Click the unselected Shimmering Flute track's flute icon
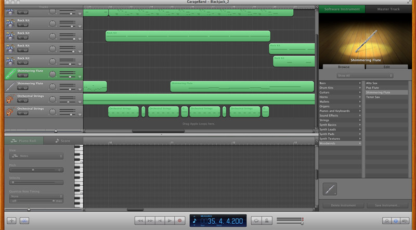Image resolution: width=416 pixels, height=230 pixels. [10, 86]
